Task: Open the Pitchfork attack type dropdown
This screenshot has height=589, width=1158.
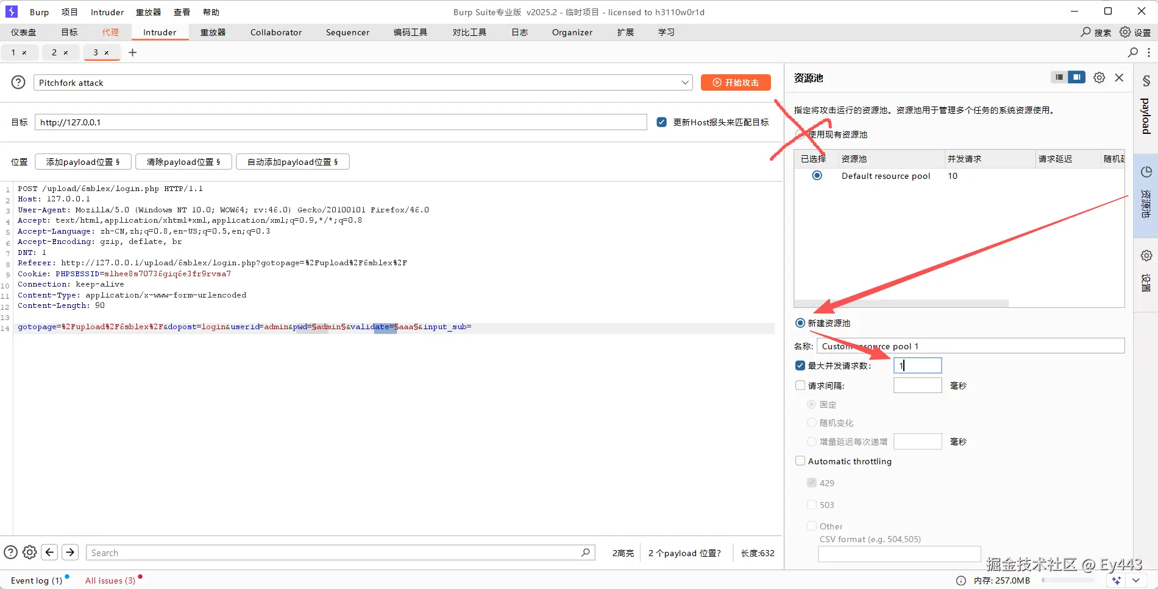Action: click(x=363, y=83)
